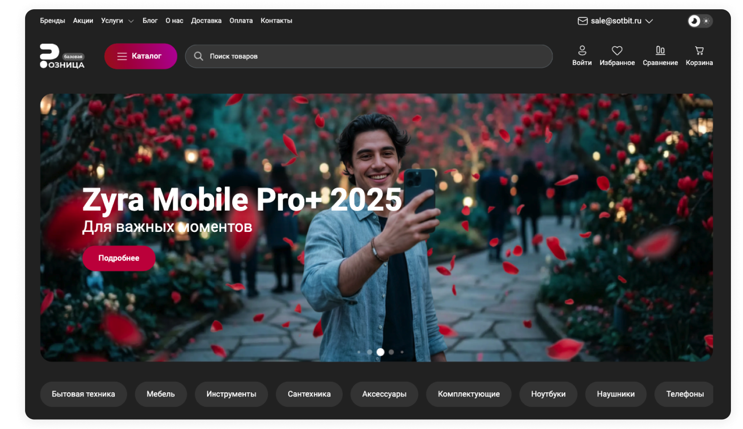Click the search magnifier icon
This screenshot has height=429, width=743.
point(198,56)
